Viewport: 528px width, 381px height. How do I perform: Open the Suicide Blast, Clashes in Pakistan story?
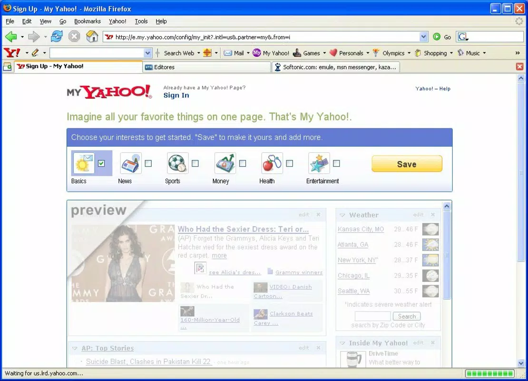coord(148,361)
